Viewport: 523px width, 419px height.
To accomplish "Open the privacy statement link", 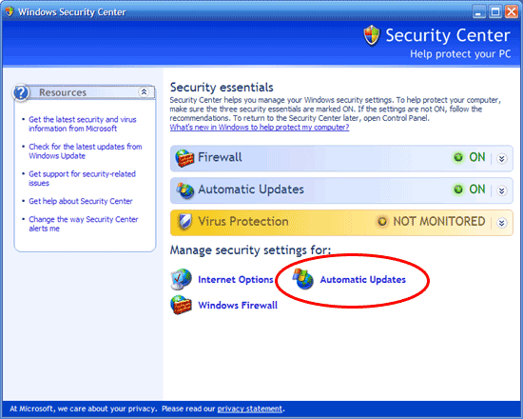I will [250, 409].
